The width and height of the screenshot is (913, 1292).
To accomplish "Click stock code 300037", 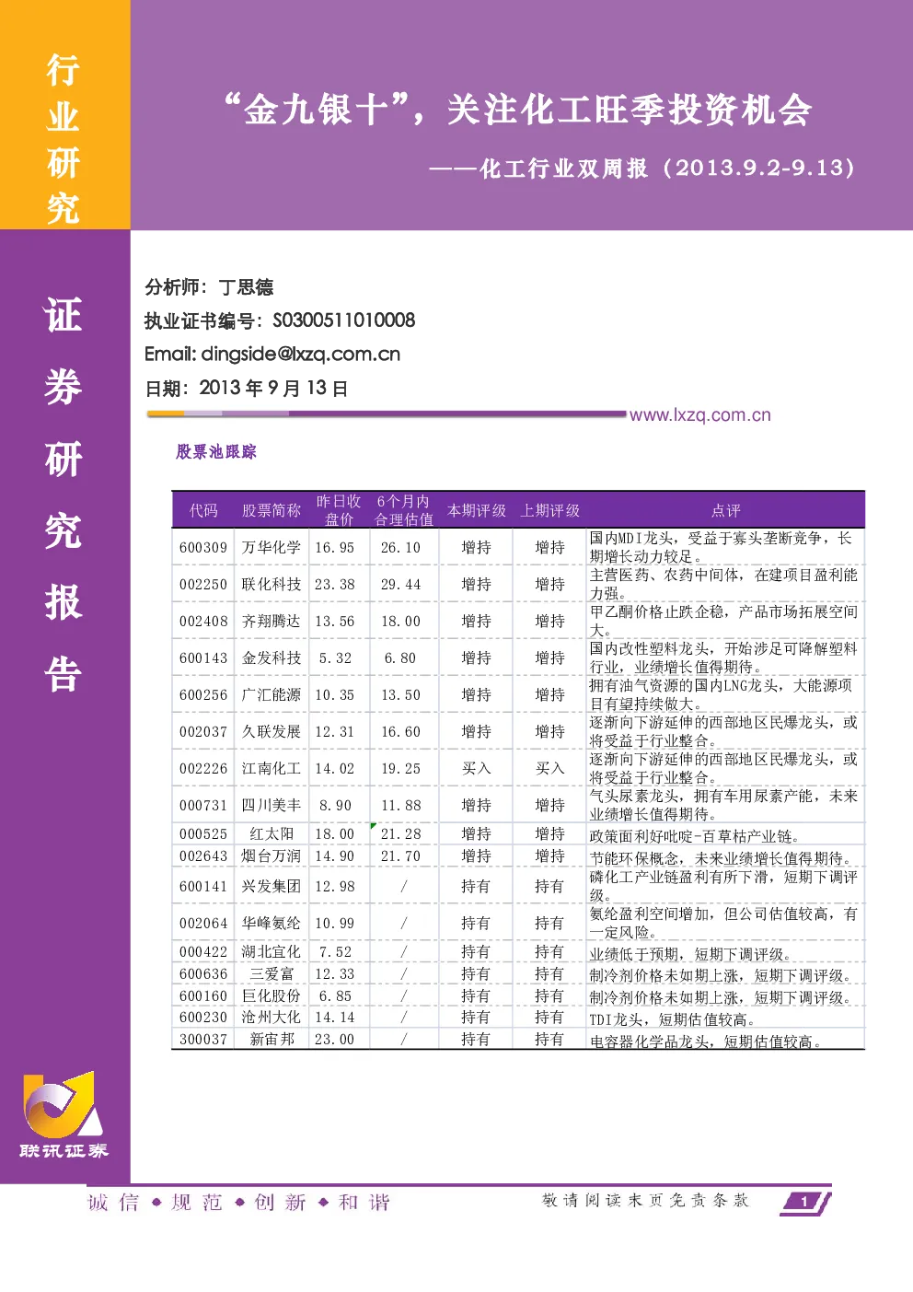I will (203, 1040).
